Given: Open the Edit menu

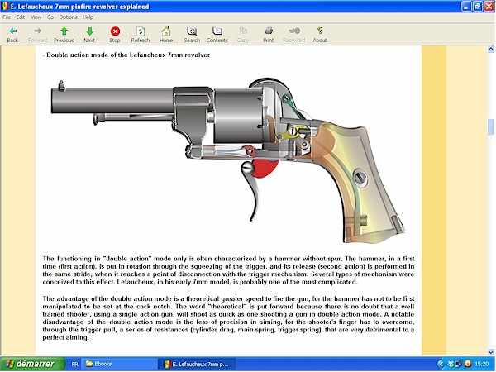Looking at the screenshot, I should point(20,17).
